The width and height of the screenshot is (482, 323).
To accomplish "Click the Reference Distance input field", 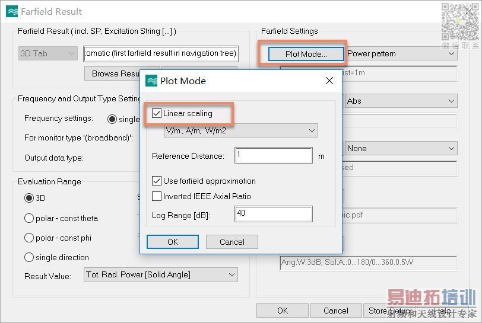I will (273, 156).
